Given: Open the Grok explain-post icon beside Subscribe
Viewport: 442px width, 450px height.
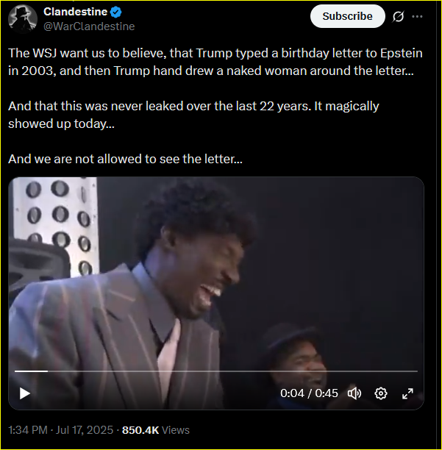Looking at the screenshot, I should click(399, 16).
